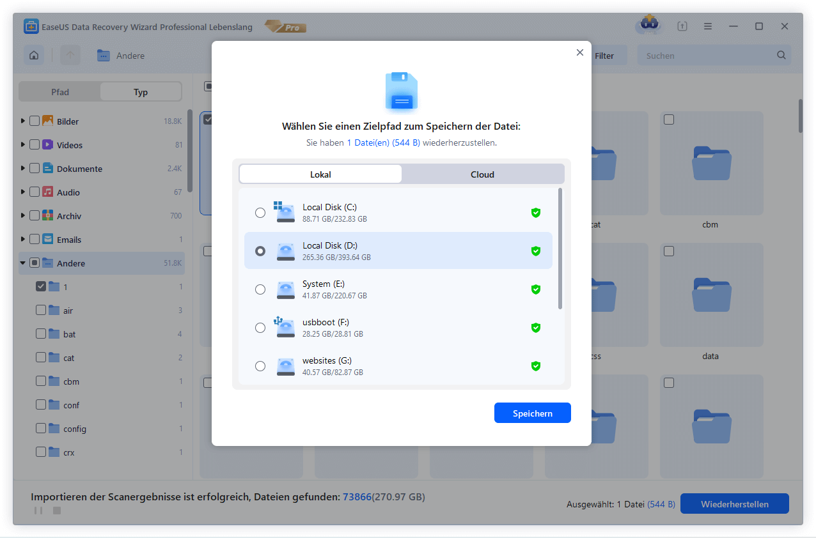
Task: Click the Speichern button
Action: pyautogui.click(x=532, y=413)
